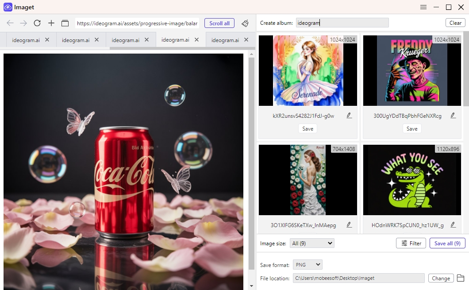Screen dimensions: 469x290
Task: Add a new tab with plus icon
Action: point(51,23)
